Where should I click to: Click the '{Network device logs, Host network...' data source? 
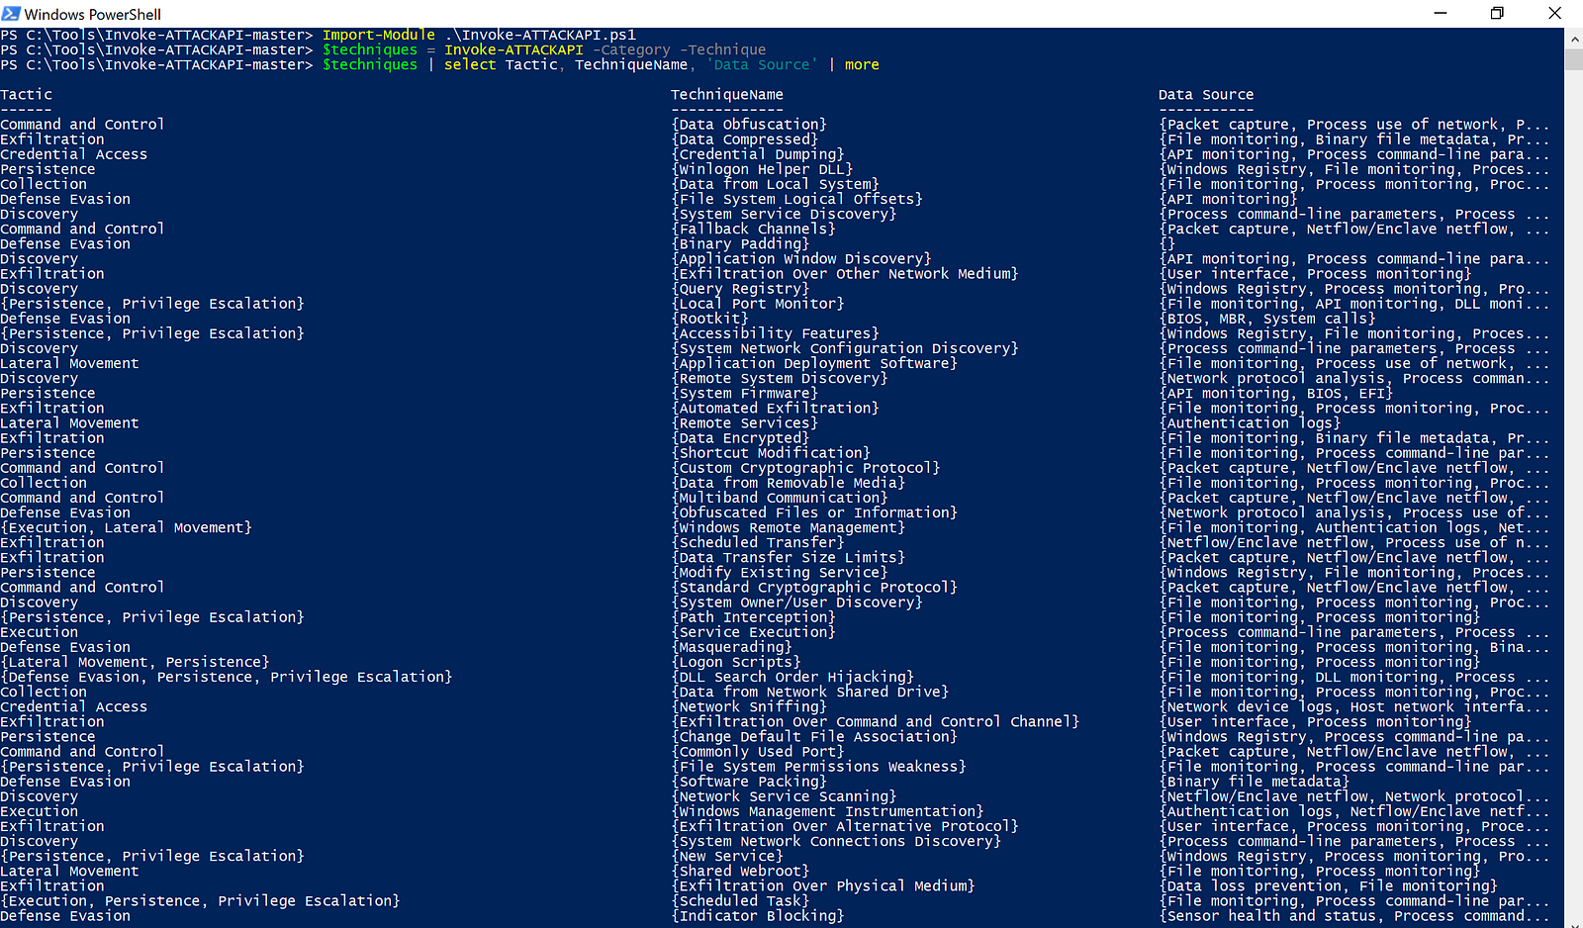pyautogui.click(x=1354, y=706)
